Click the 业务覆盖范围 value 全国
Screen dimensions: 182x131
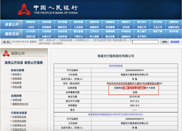[x=135, y=92]
